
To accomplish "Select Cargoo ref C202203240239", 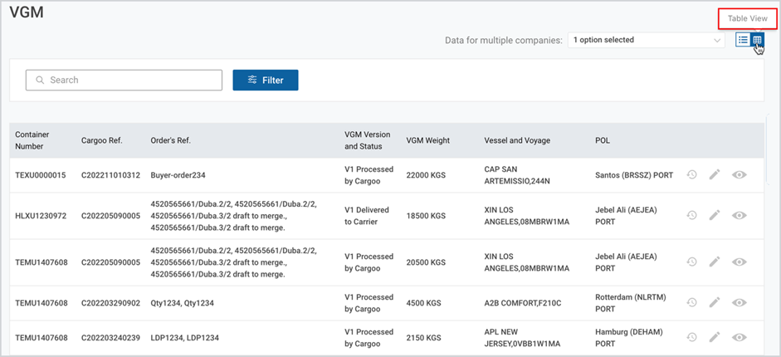I will (x=110, y=338).
